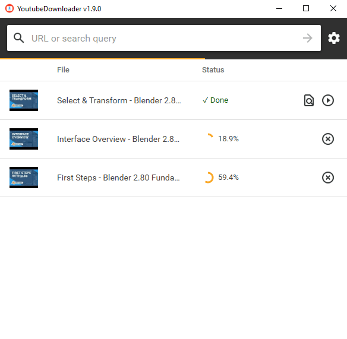The image size is (347, 339).
Task: Cancel the First Steps download
Action: click(328, 178)
